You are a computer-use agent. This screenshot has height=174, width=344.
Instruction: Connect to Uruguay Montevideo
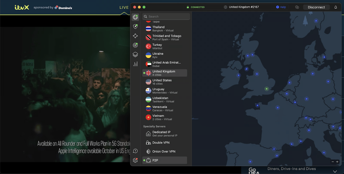point(165,91)
